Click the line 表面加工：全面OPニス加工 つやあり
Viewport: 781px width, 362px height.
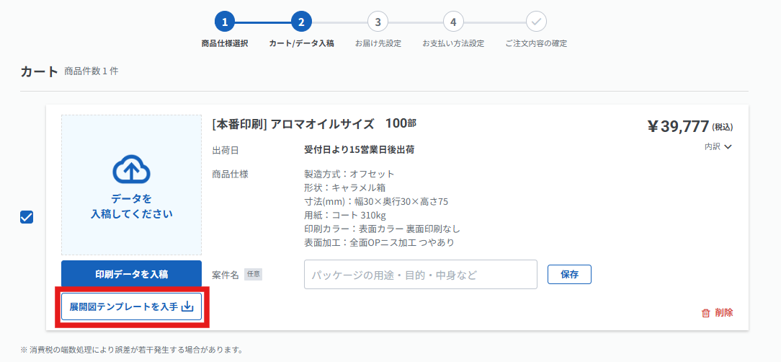379,242
